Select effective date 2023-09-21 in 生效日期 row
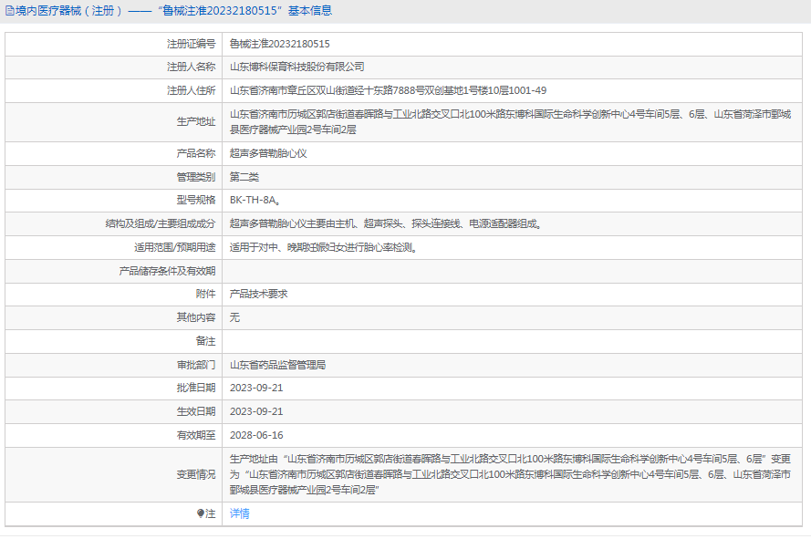Viewport: 811px width, 539px height. click(x=256, y=411)
